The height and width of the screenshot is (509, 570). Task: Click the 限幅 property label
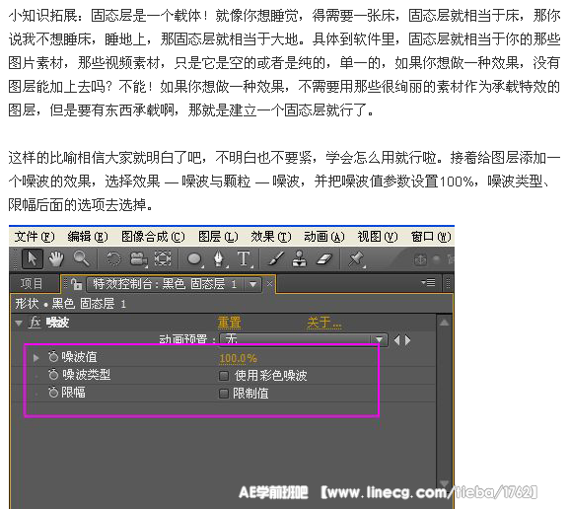tap(73, 393)
